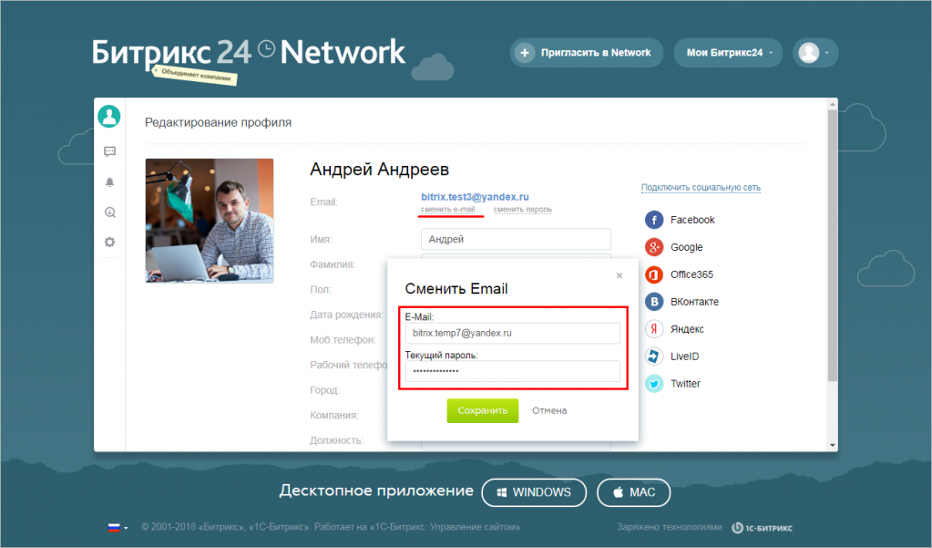Click the Битрикс24 Network logo

[x=249, y=53]
